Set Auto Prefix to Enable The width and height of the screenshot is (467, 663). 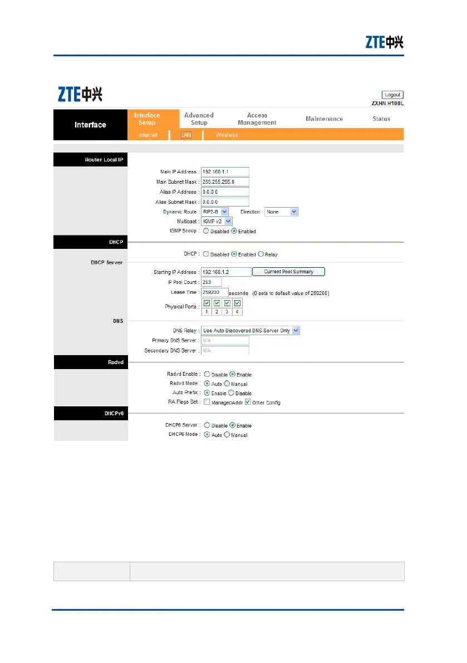(x=207, y=393)
